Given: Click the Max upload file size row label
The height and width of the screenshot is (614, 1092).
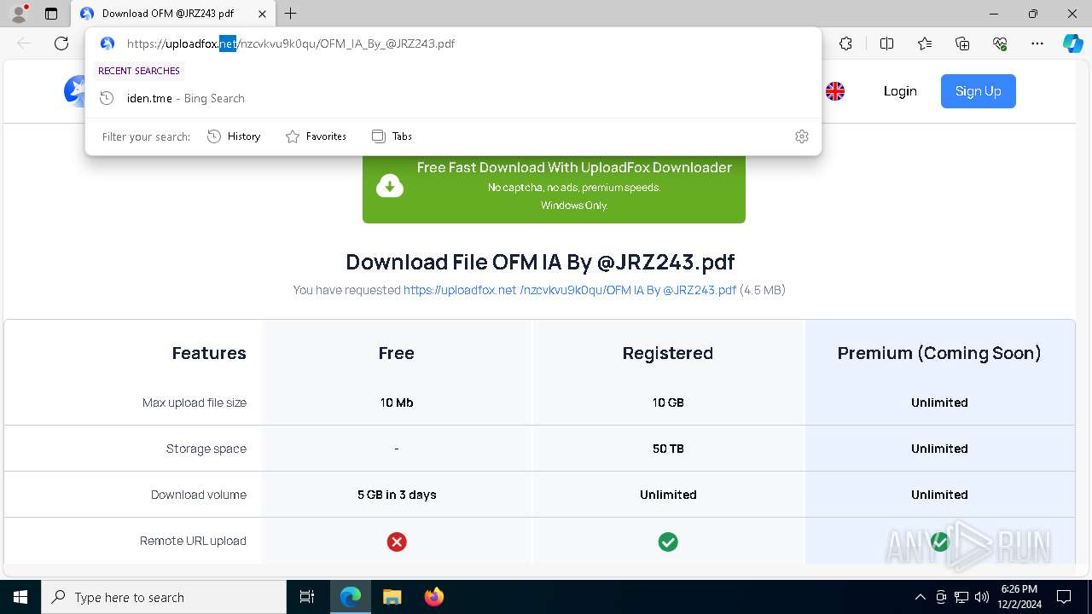Looking at the screenshot, I should point(195,403).
